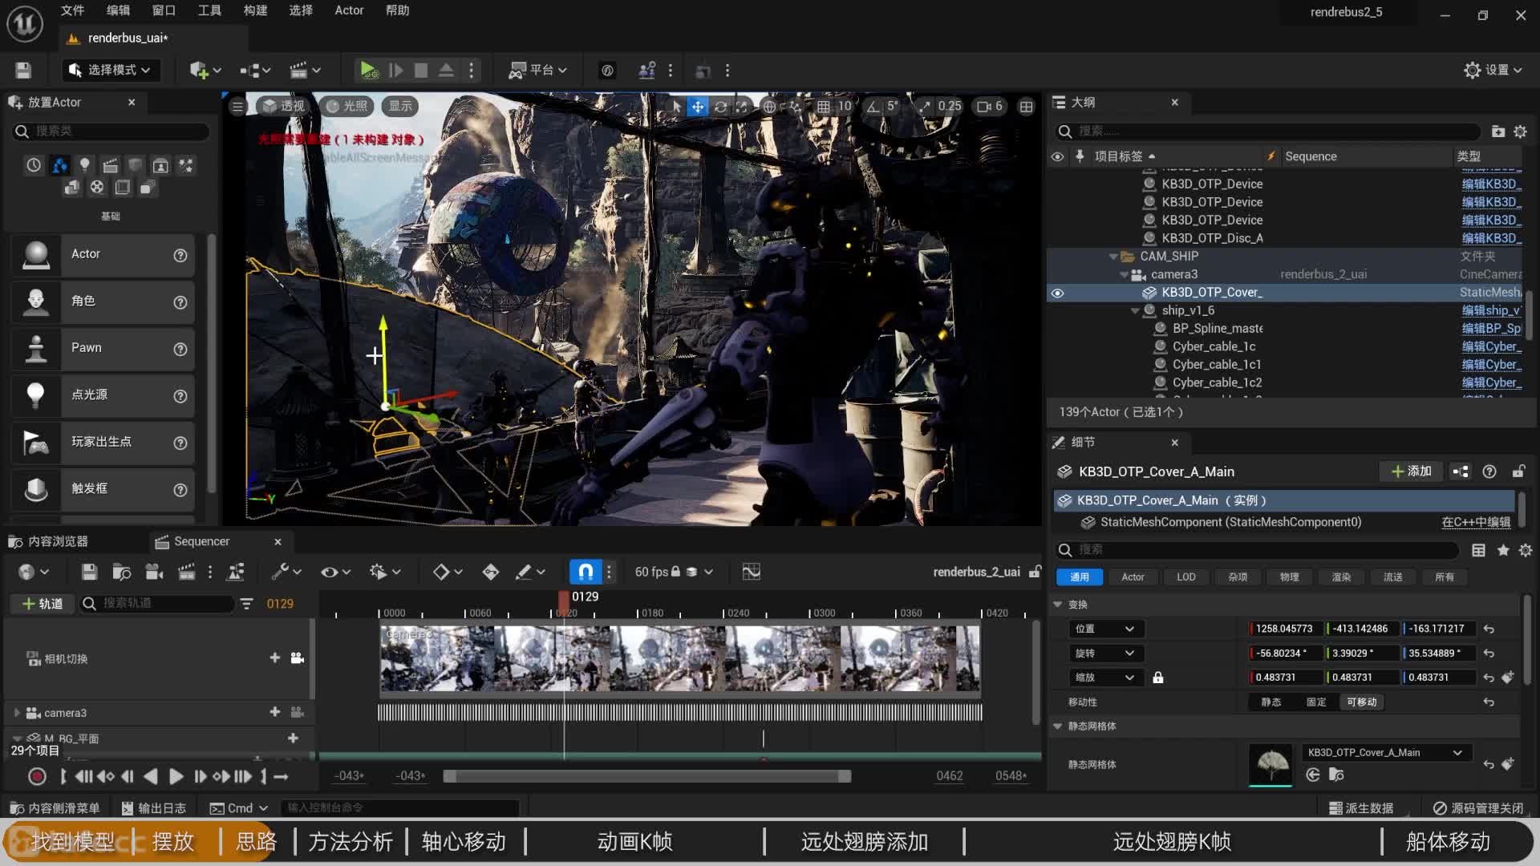Switch to the 内容浏览器 tab

(49, 542)
